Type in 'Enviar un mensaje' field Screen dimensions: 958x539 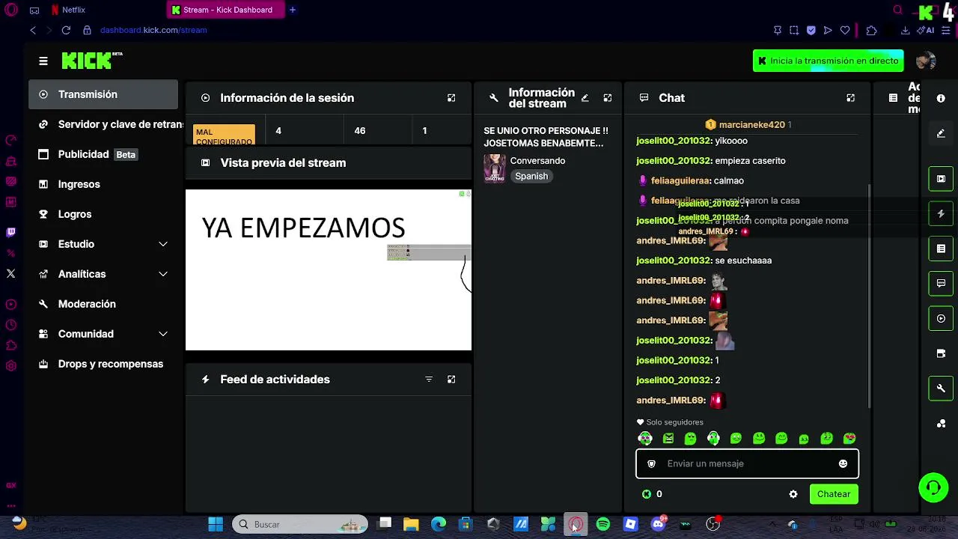click(x=747, y=463)
